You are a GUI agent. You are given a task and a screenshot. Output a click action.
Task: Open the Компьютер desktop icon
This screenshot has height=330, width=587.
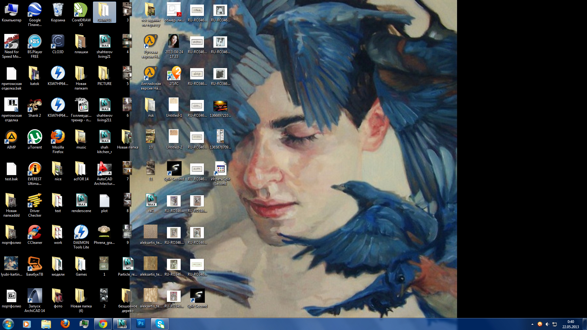tap(11, 13)
